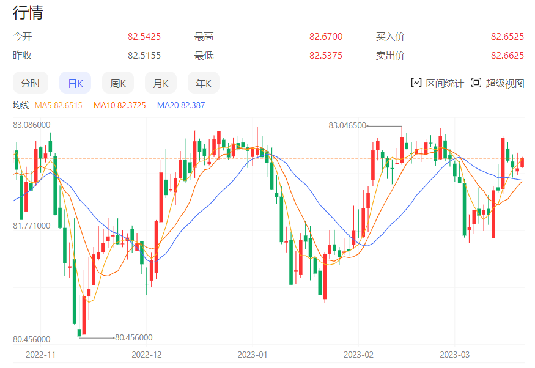Click the 2023-03 date axis label
Screen dimensions: 535x368
pos(455,355)
